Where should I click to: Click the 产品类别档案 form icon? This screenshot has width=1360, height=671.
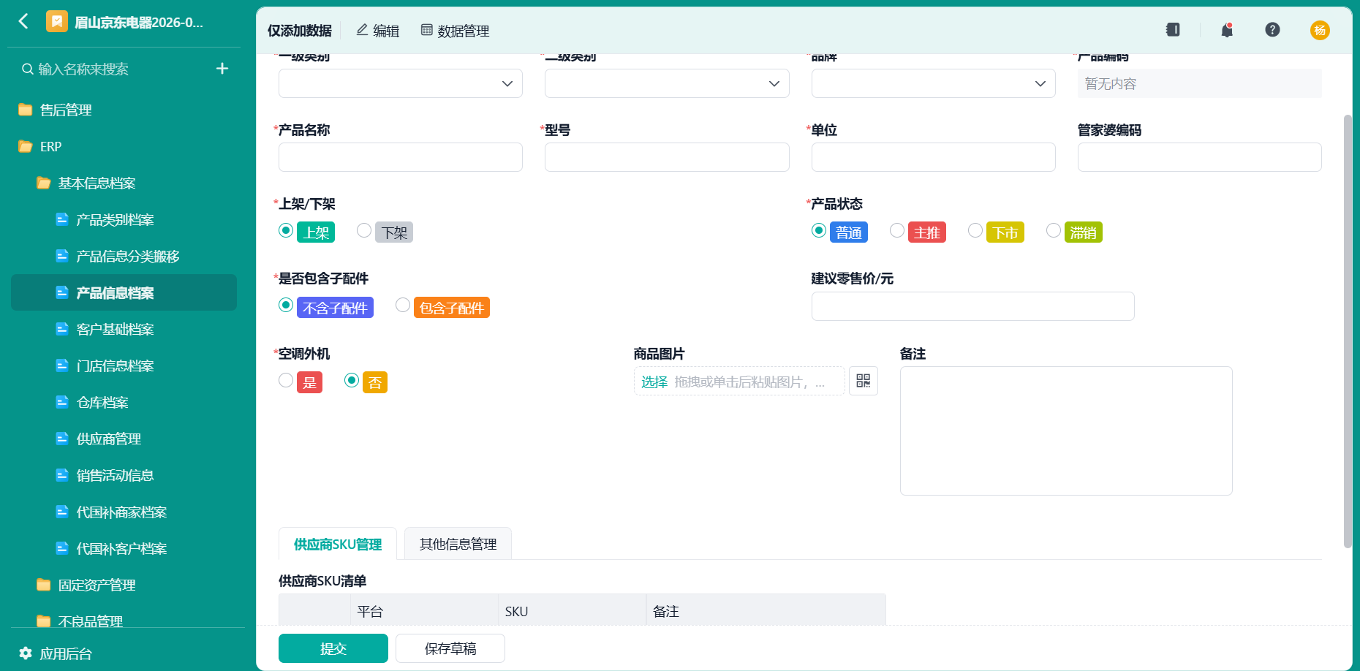[62, 219]
